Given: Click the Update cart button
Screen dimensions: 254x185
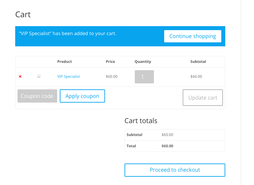Looking at the screenshot, I should tap(203, 98).
